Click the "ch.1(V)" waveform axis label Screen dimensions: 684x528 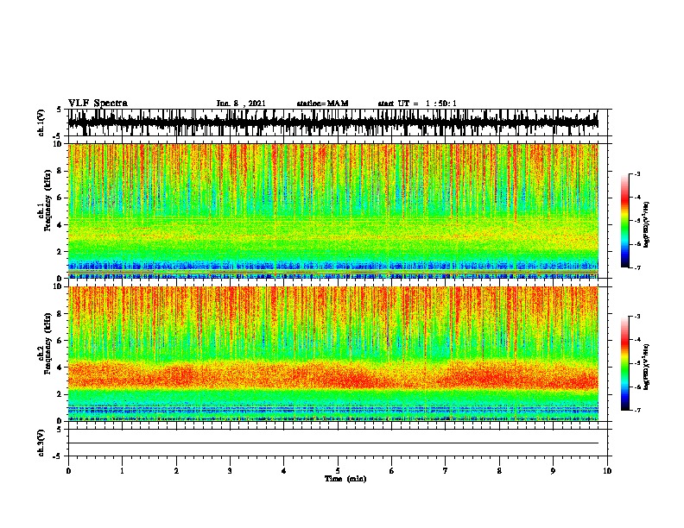click(x=41, y=123)
